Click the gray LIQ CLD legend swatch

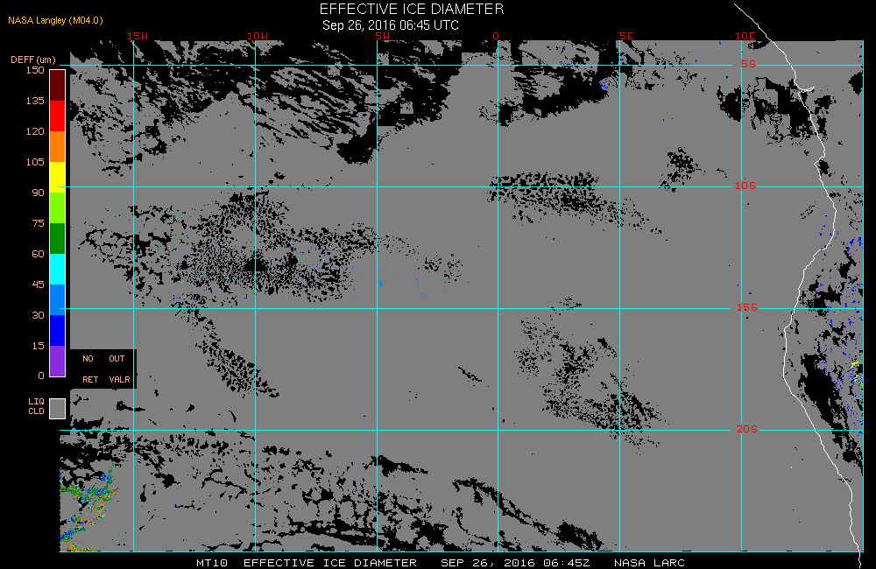pyautogui.click(x=58, y=408)
